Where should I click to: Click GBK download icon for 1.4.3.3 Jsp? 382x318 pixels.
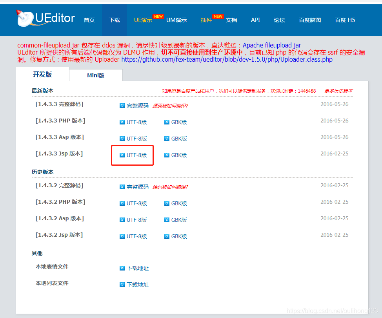click(167, 155)
